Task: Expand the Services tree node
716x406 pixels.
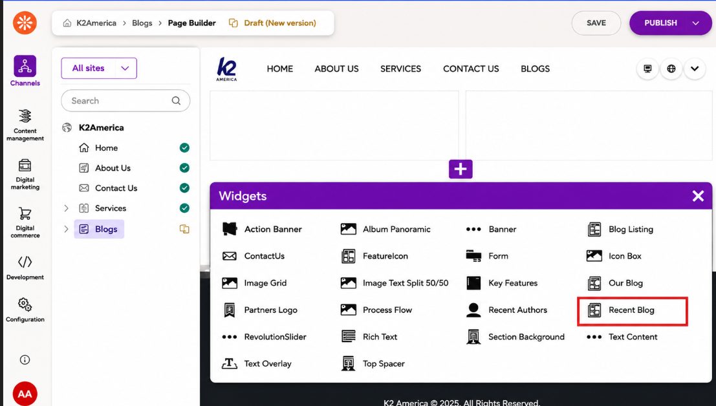Action: click(x=66, y=208)
